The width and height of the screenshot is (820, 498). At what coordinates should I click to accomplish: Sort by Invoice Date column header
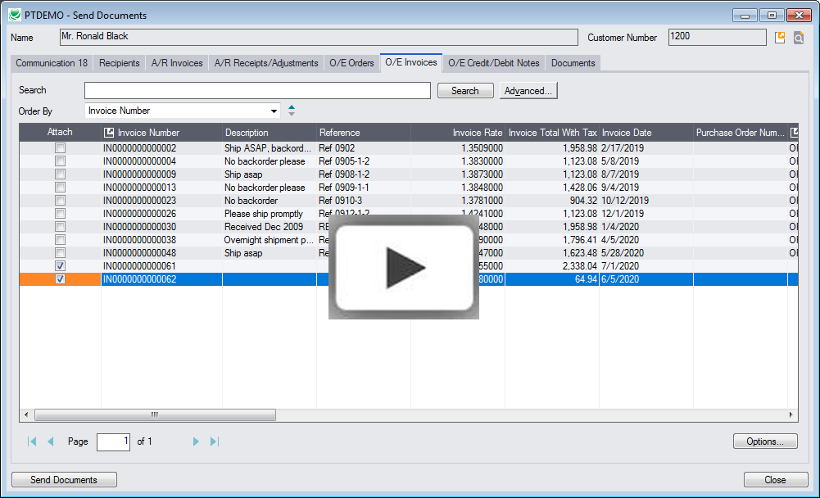[x=627, y=133]
